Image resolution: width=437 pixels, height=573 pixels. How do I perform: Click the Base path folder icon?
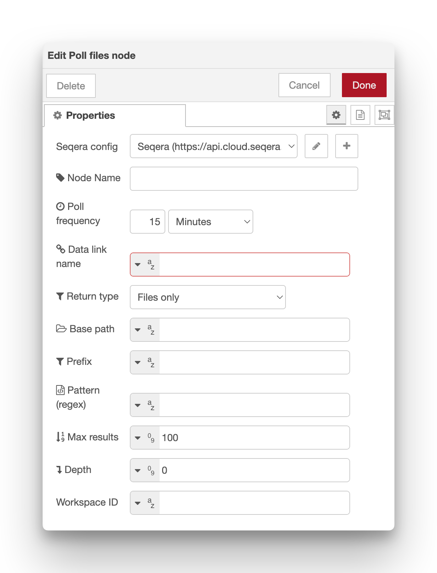coord(61,329)
